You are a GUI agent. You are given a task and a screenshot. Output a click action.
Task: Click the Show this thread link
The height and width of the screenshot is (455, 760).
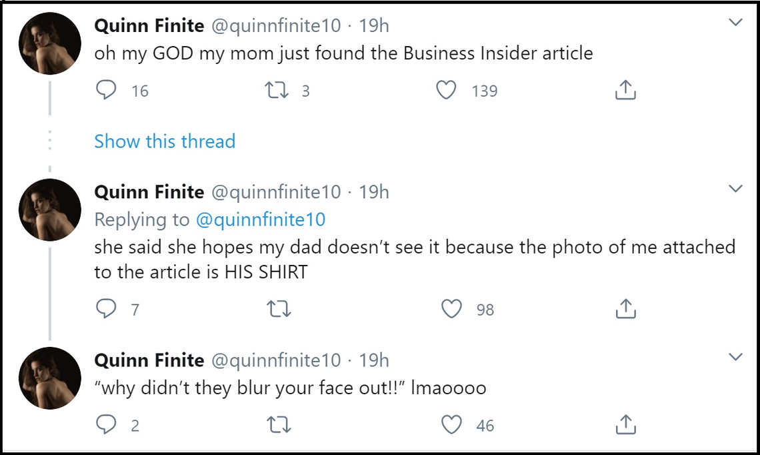pyautogui.click(x=165, y=141)
